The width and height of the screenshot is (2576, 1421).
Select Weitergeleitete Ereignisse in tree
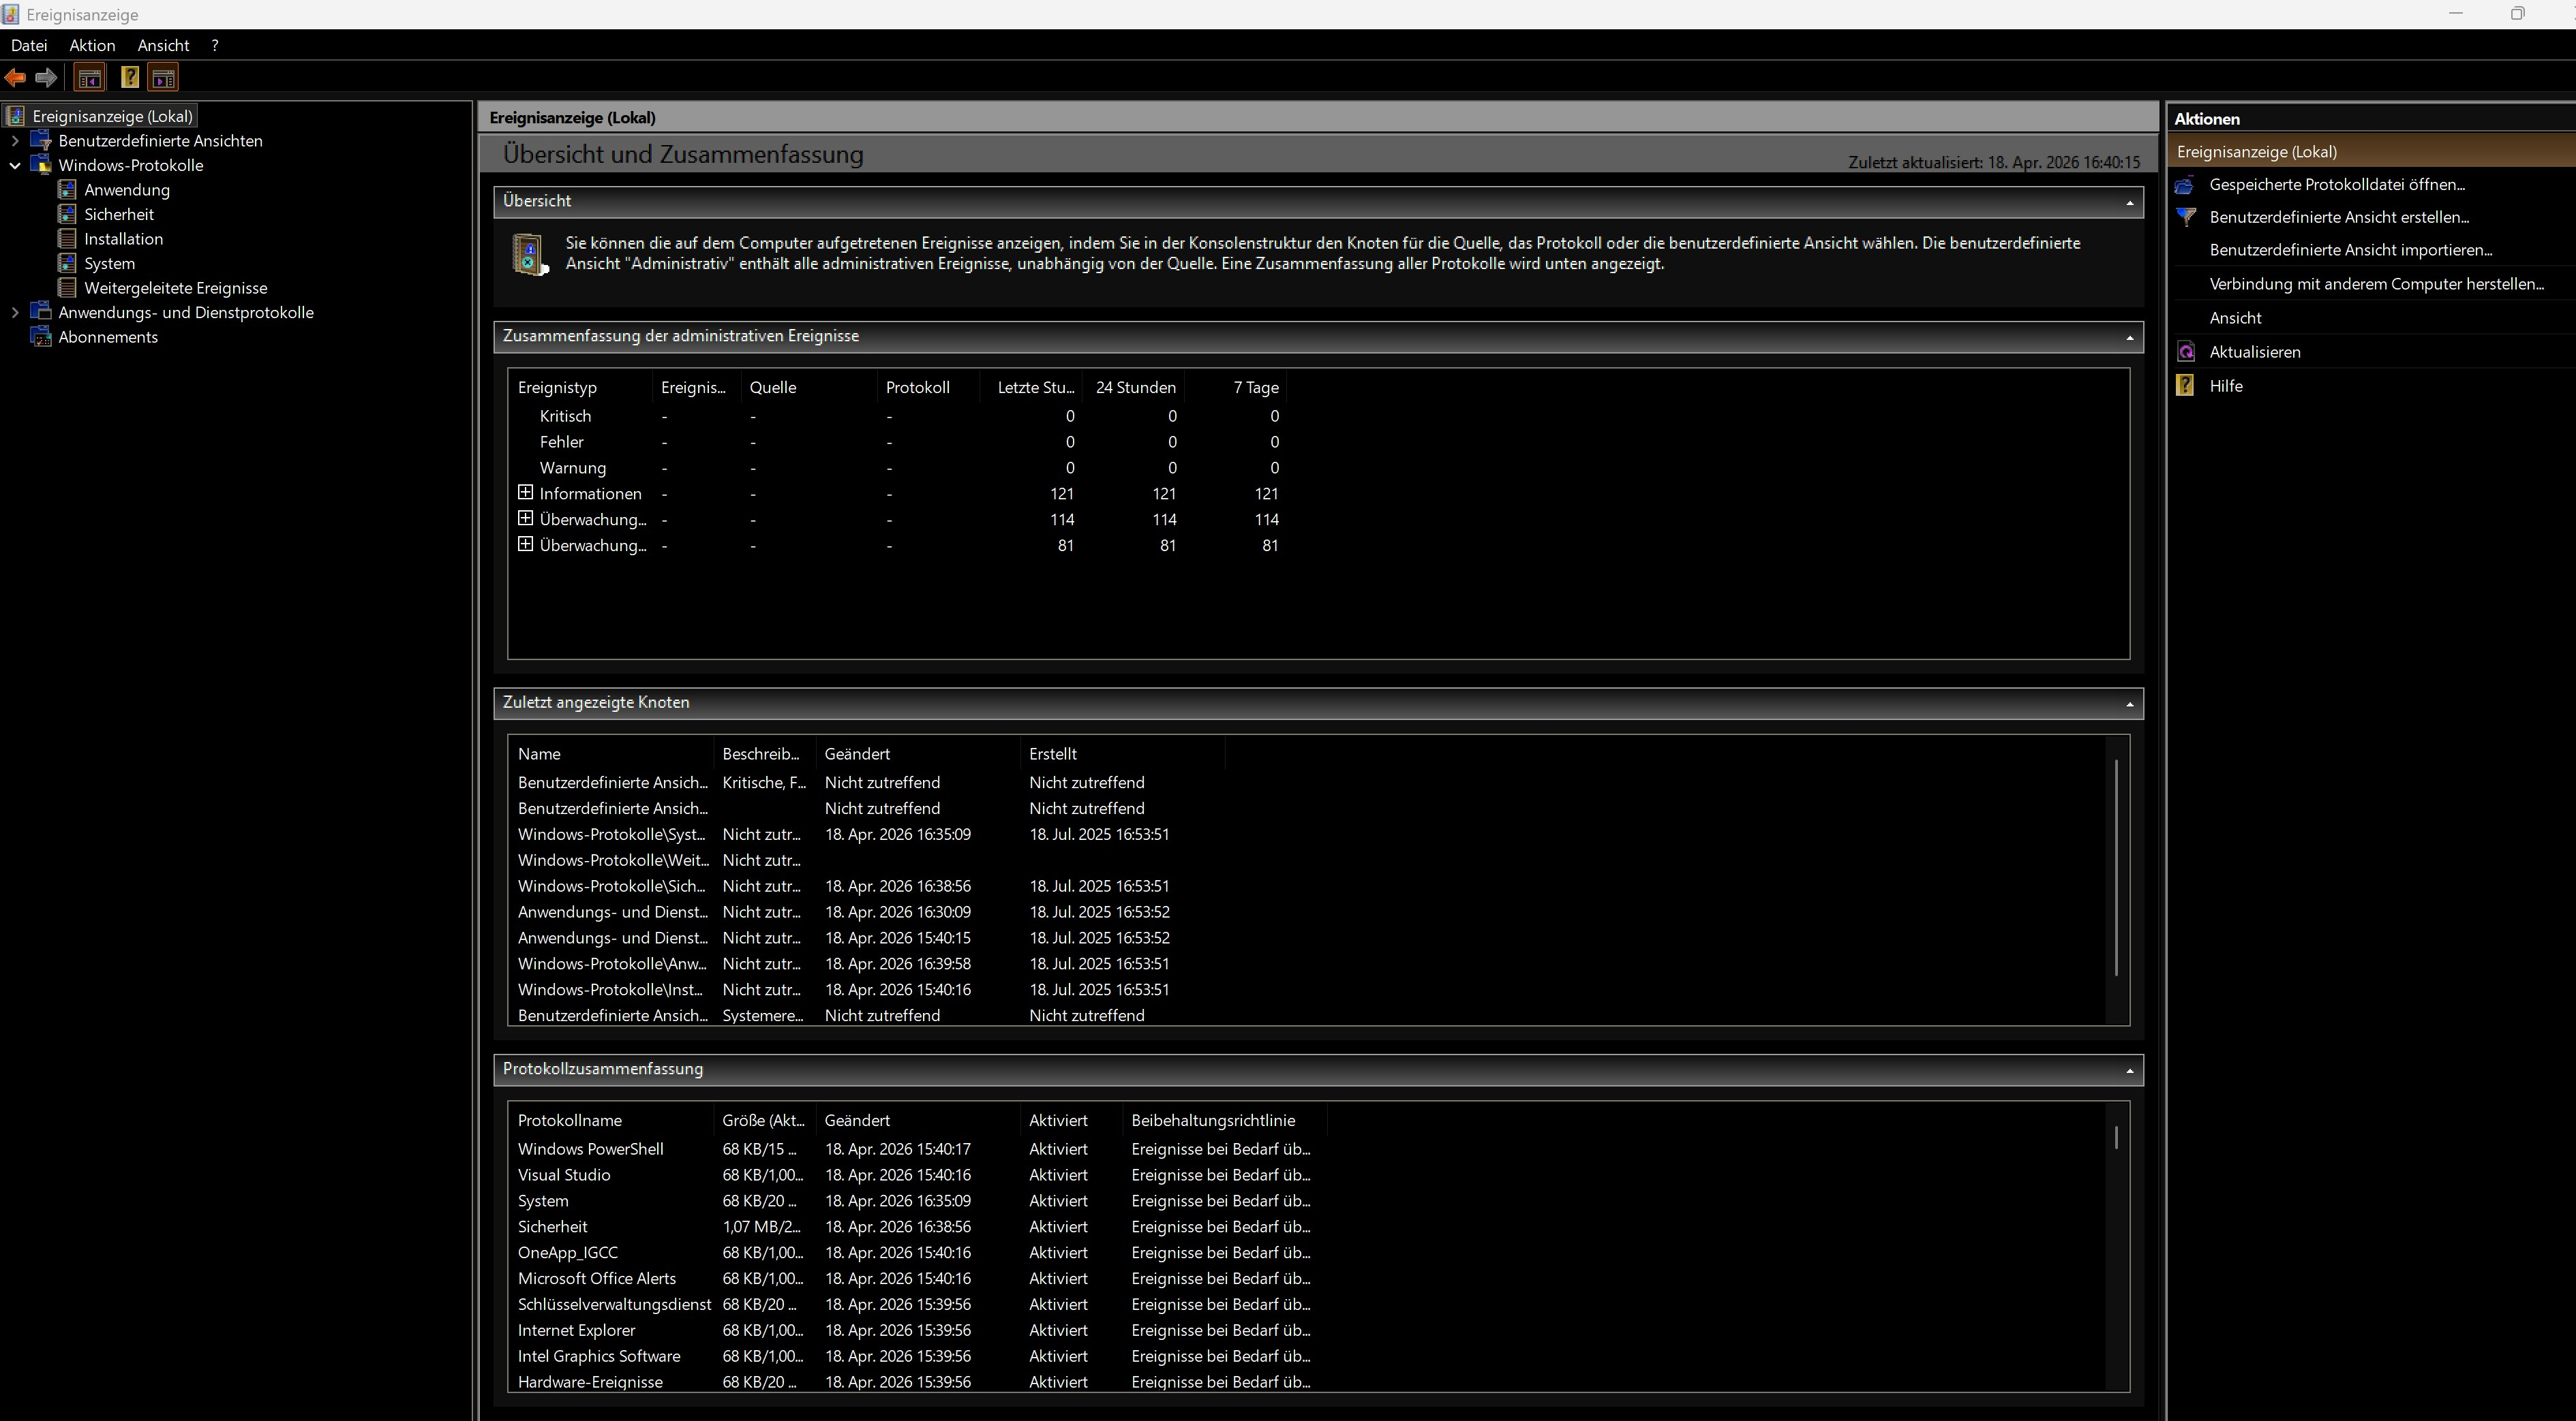(176, 287)
